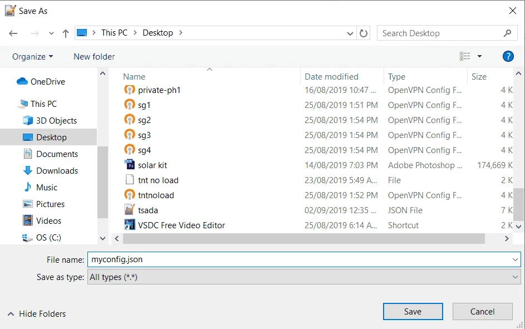Select the file named solar kit
525x329 pixels.
153,165
